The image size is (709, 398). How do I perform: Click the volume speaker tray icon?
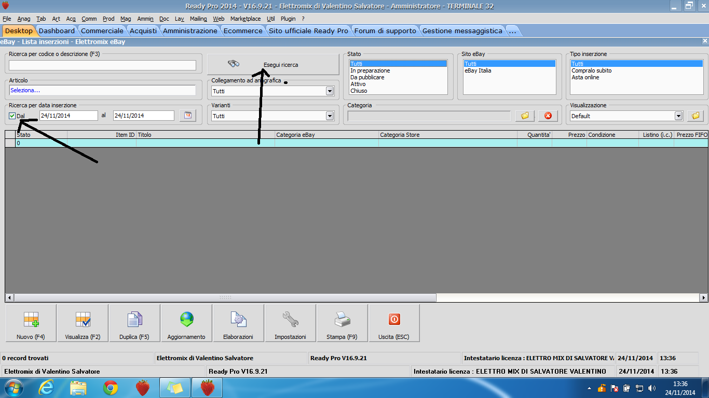coord(652,388)
